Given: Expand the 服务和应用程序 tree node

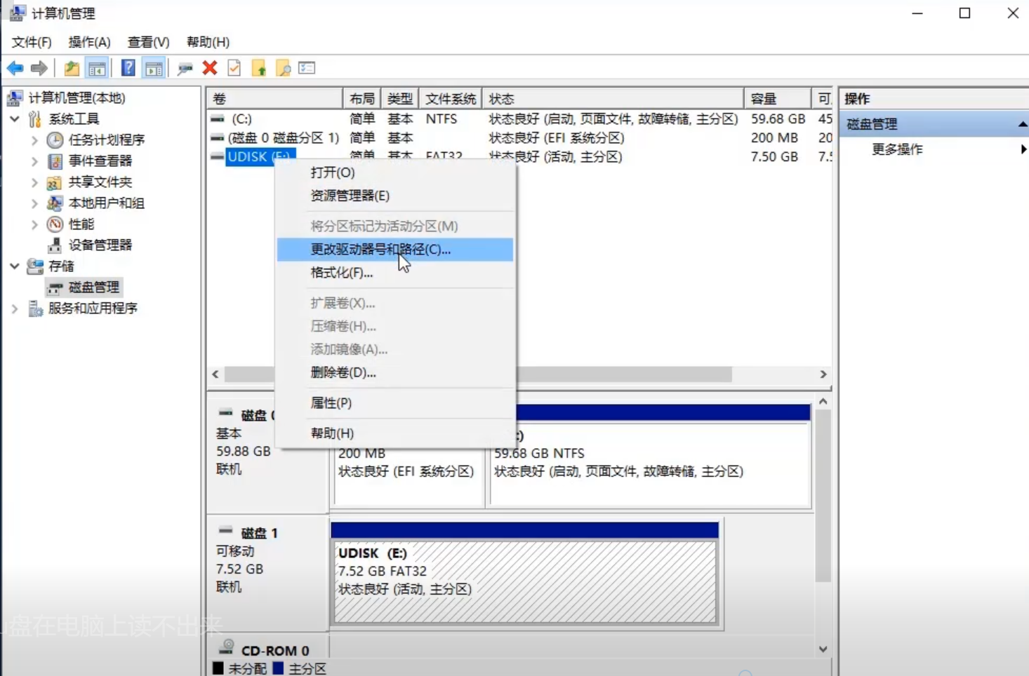Looking at the screenshot, I should point(15,309).
